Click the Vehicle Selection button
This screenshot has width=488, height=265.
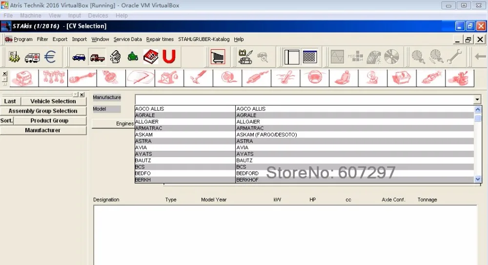(53, 101)
